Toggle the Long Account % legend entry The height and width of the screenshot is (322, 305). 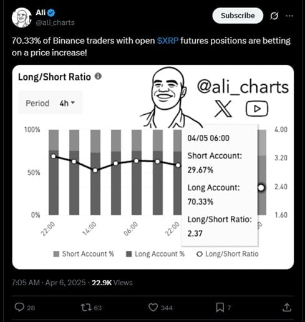155,254
